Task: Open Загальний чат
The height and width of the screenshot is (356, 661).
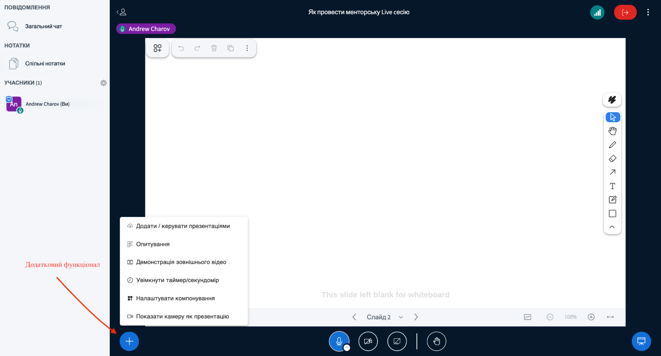Action: (x=43, y=26)
